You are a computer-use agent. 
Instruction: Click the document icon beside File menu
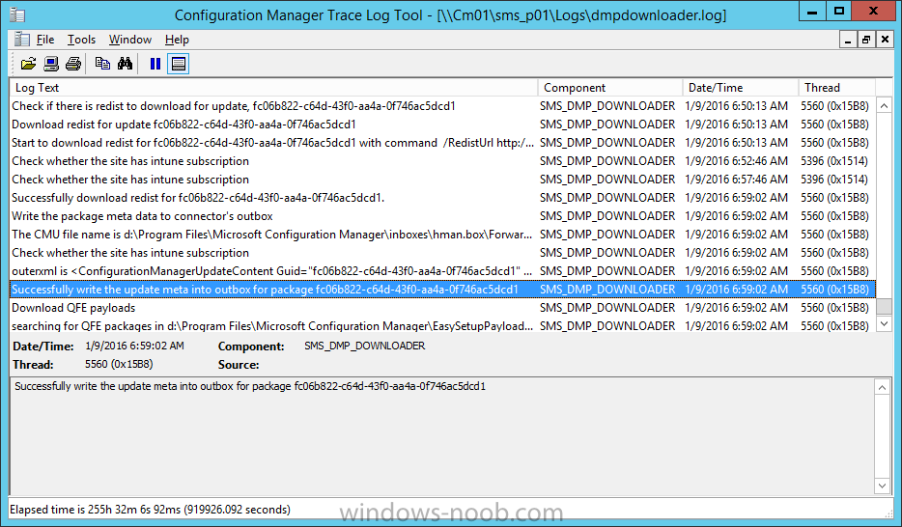pos(22,39)
